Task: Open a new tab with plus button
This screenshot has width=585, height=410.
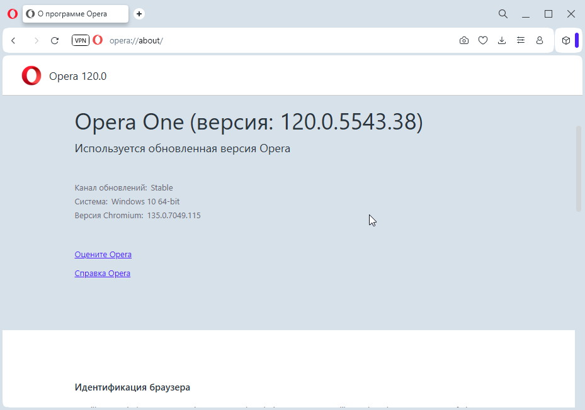Action: [x=139, y=14]
